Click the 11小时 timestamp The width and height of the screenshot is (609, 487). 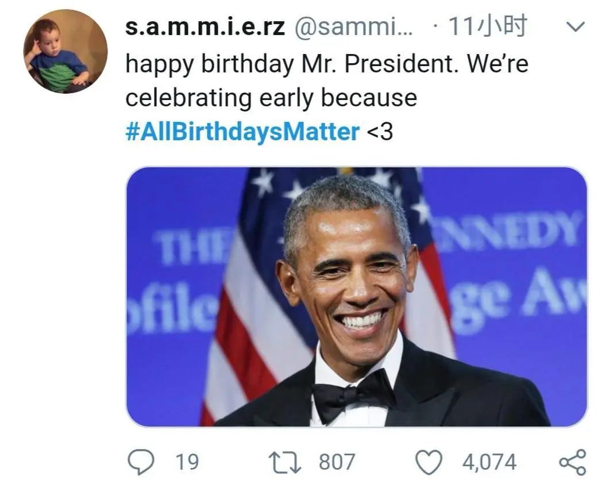(488, 26)
